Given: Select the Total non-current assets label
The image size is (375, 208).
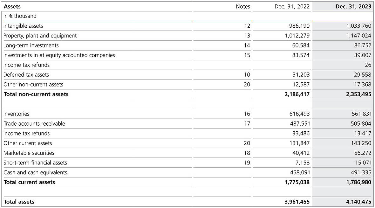Looking at the screenshot, I should coord(36,94).
